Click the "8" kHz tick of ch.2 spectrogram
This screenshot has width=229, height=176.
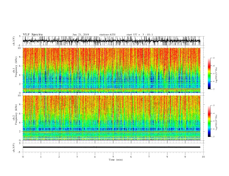20,105
